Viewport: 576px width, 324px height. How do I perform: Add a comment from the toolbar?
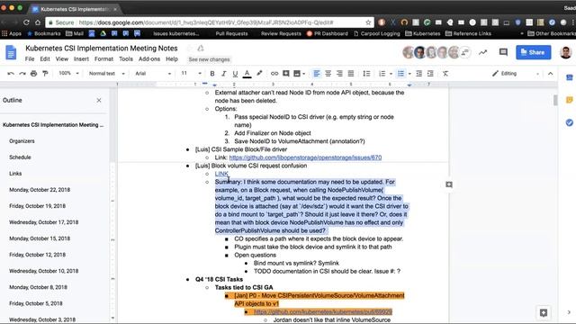[x=286, y=74]
